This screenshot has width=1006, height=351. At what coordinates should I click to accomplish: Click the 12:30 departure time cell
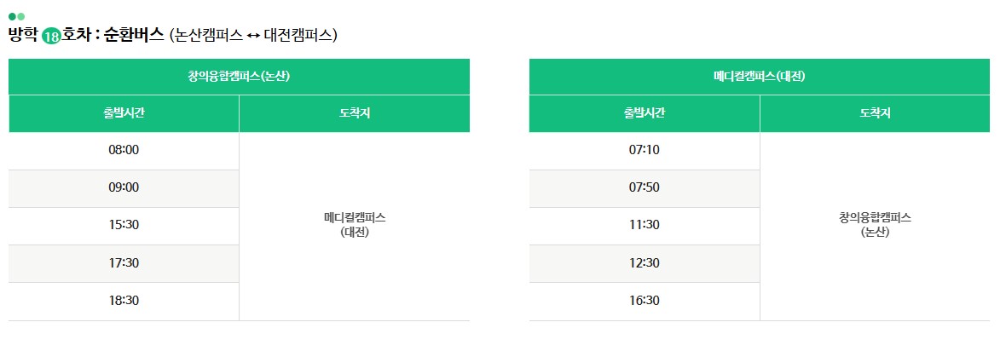coord(644,263)
